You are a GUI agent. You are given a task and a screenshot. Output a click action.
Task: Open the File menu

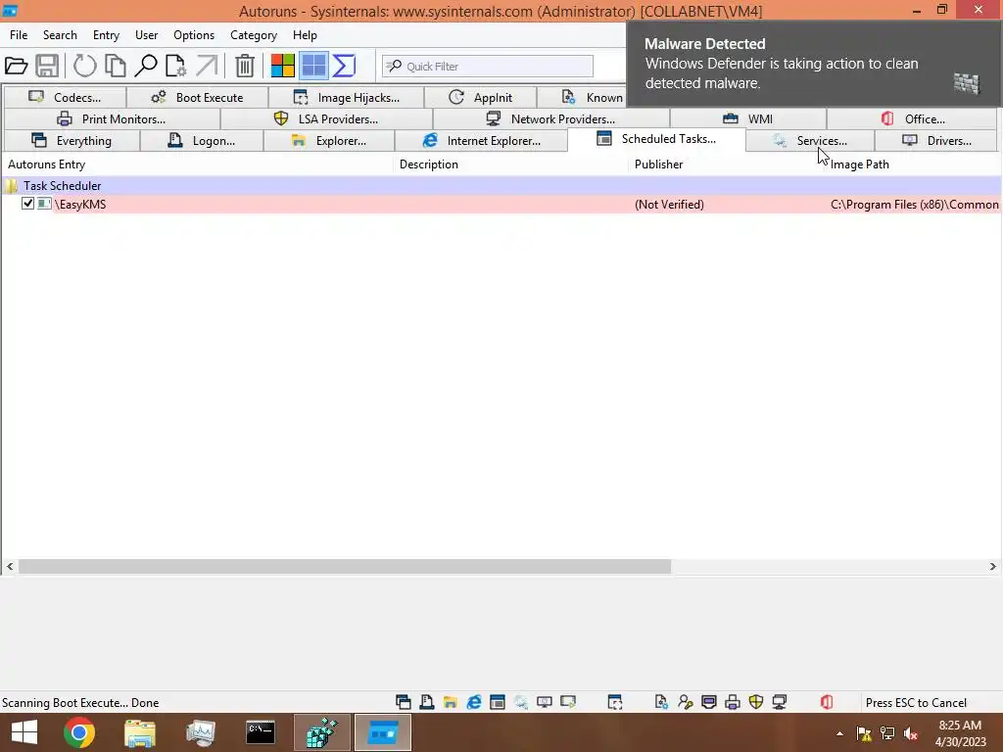tap(19, 35)
